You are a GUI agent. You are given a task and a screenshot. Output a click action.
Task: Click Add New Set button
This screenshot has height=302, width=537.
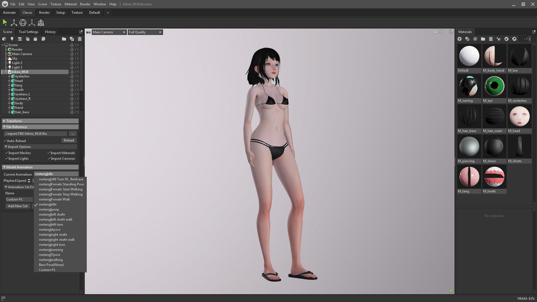(x=18, y=206)
